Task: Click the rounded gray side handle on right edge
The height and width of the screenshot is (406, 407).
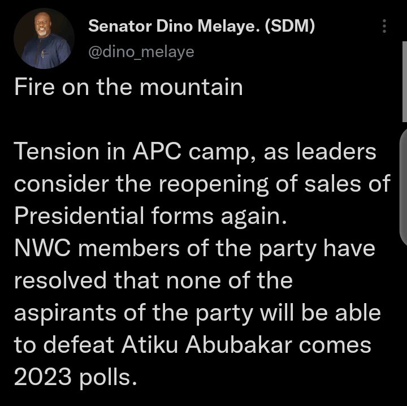Action: [x=402, y=187]
